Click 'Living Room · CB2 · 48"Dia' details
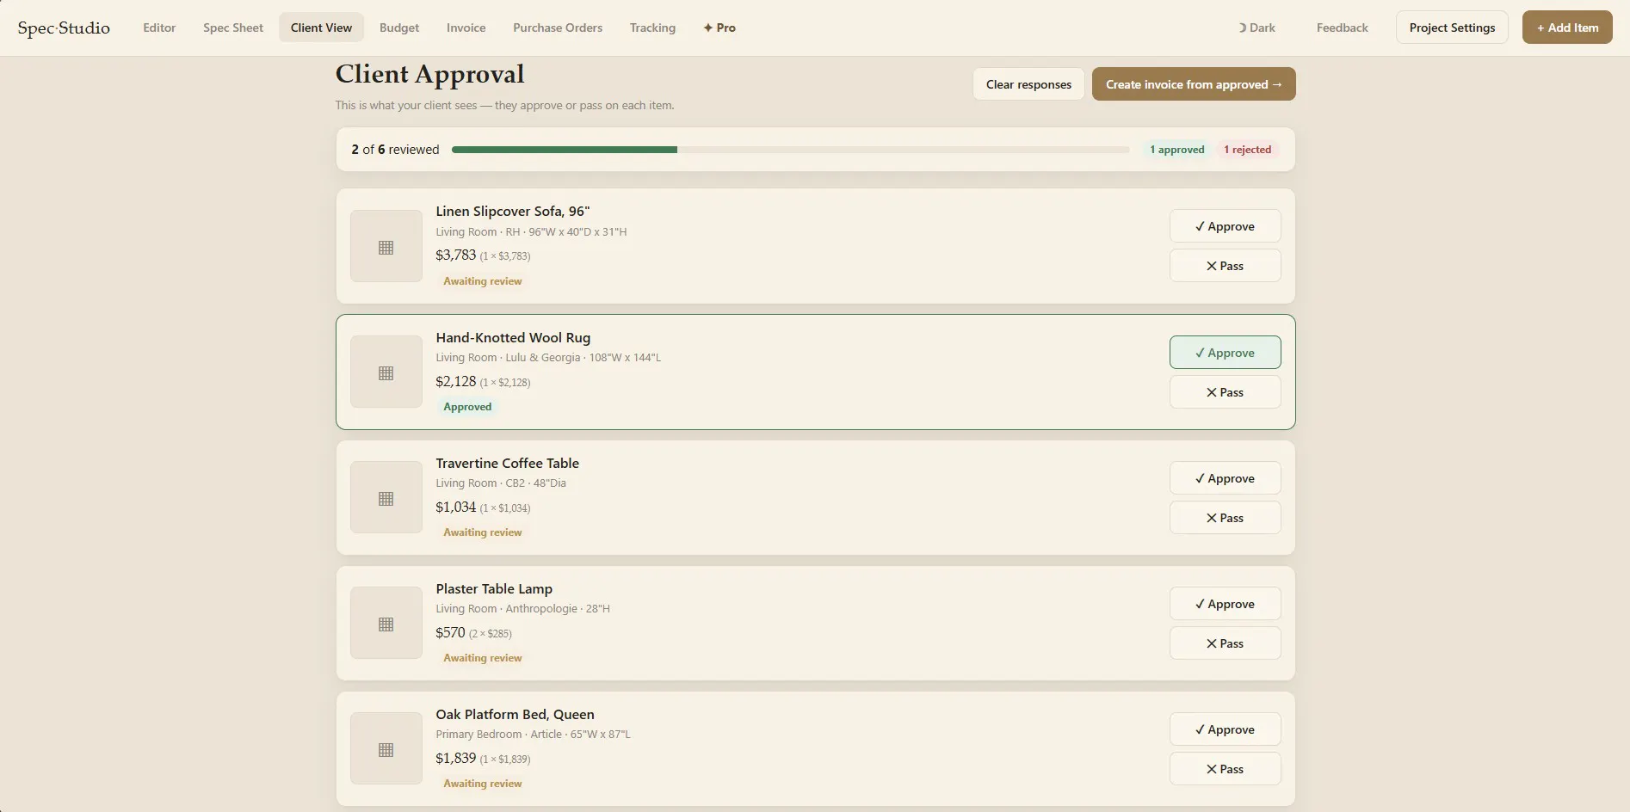Image resolution: width=1630 pixels, height=812 pixels. point(501,483)
